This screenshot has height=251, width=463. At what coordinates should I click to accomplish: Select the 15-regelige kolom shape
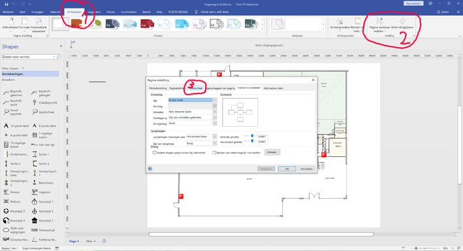(14, 144)
